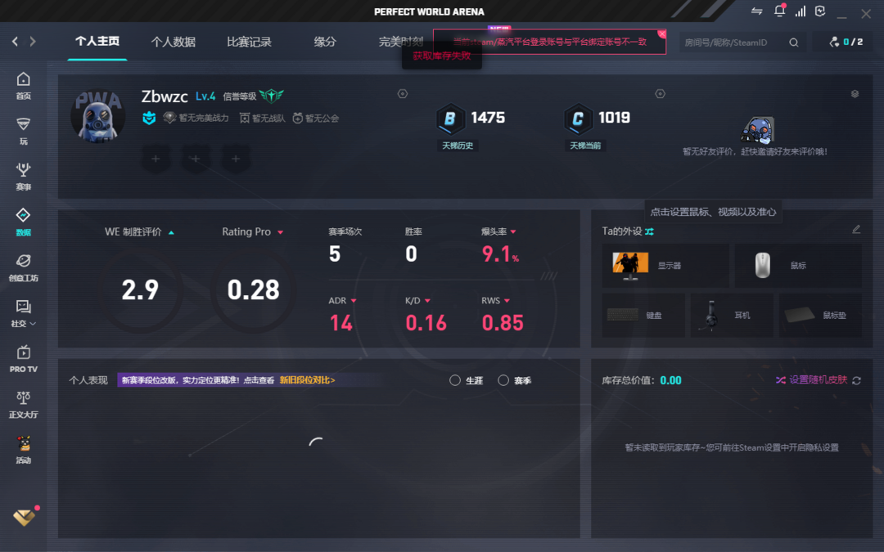Viewport: 884px width, 552px height.
Task: Click the search magnifier icon
Action: [x=794, y=43]
